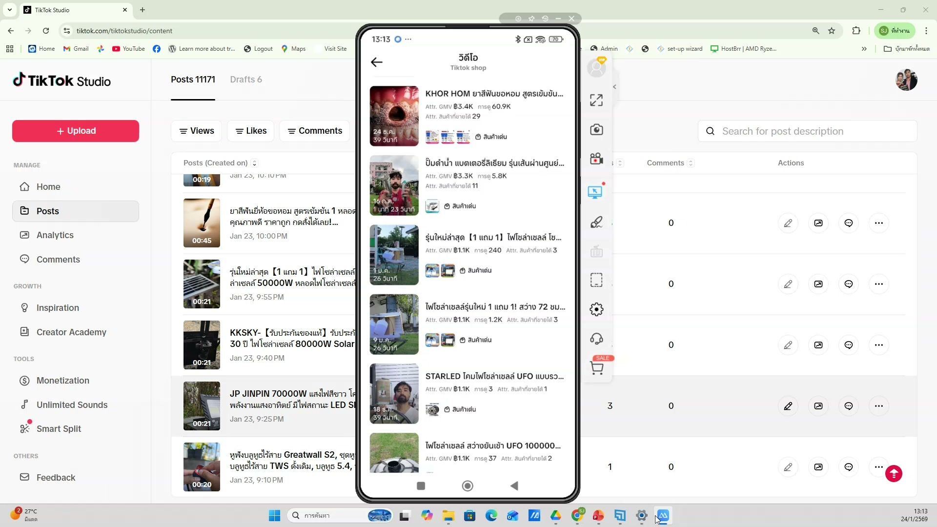Viewport: 937px width, 527px height.
Task: Click the edit pencil for JP JINPIN post
Action: [788, 406]
